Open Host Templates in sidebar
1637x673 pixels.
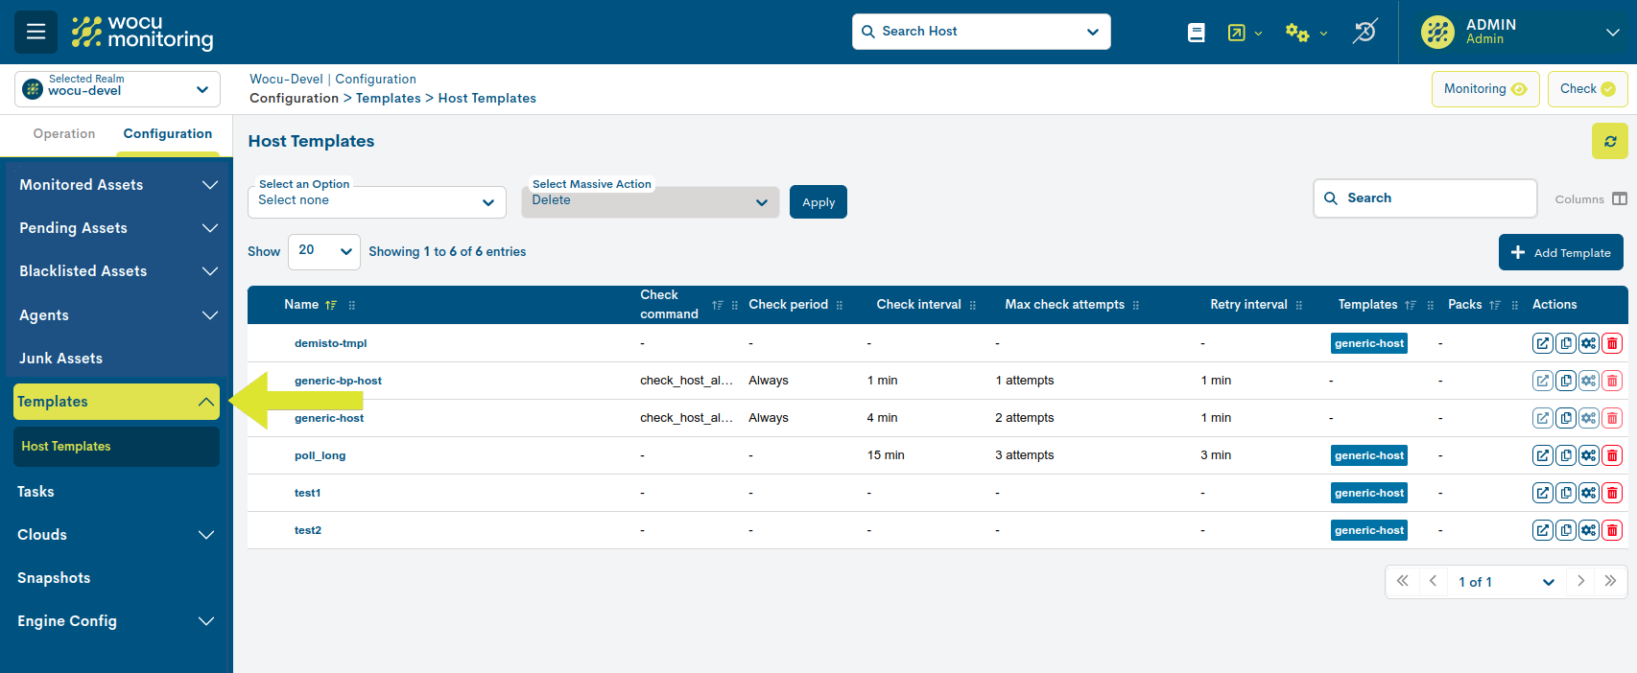click(x=66, y=447)
